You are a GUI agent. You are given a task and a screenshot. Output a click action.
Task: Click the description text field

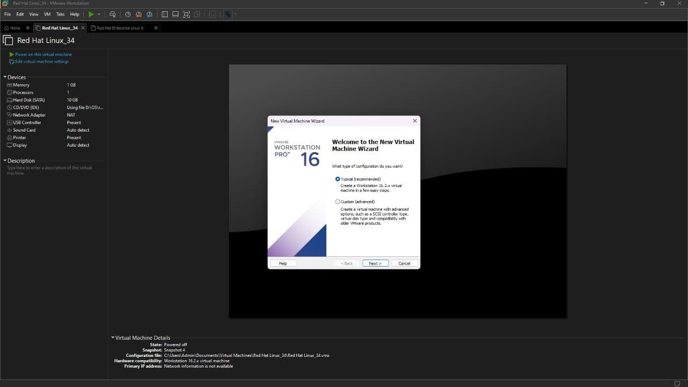(x=49, y=170)
